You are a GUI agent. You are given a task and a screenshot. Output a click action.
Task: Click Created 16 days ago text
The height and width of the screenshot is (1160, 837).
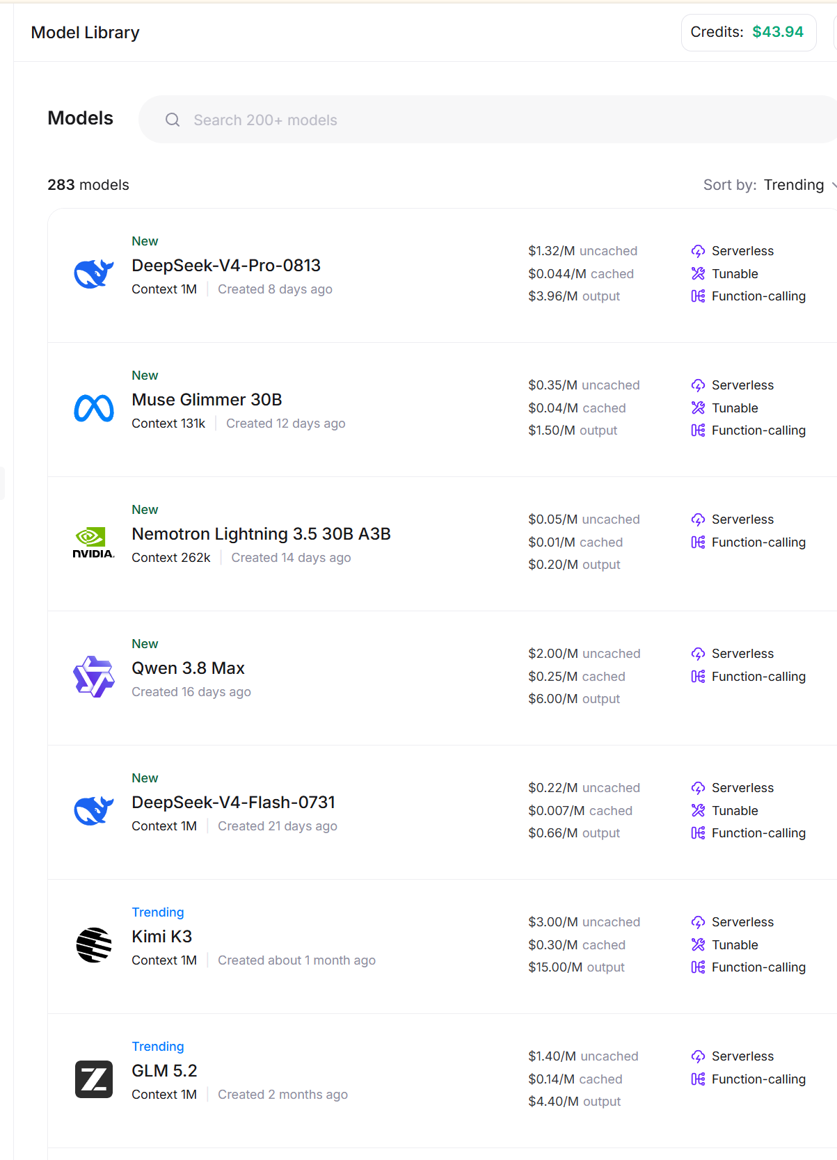[191, 692]
